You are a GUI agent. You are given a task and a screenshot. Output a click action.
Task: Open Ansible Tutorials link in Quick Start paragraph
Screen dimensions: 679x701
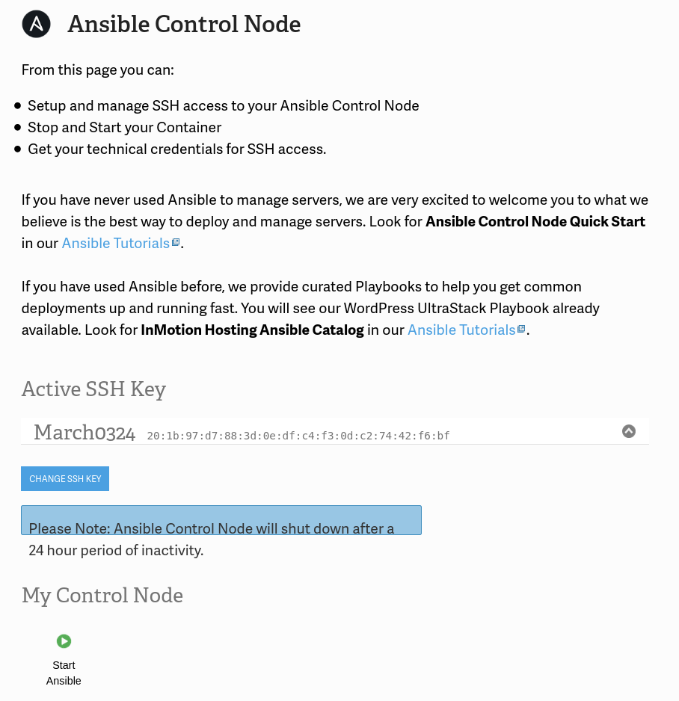coord(115,244)
